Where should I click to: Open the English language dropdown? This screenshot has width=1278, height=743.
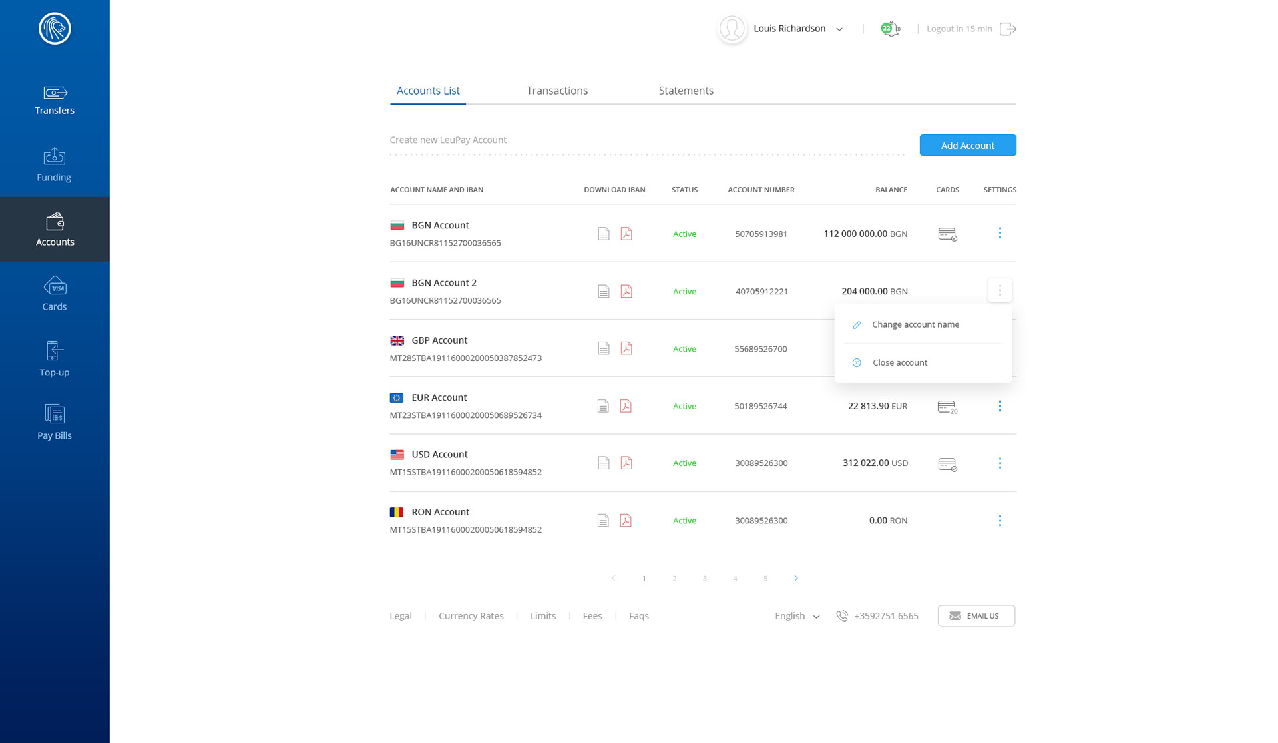797,616
